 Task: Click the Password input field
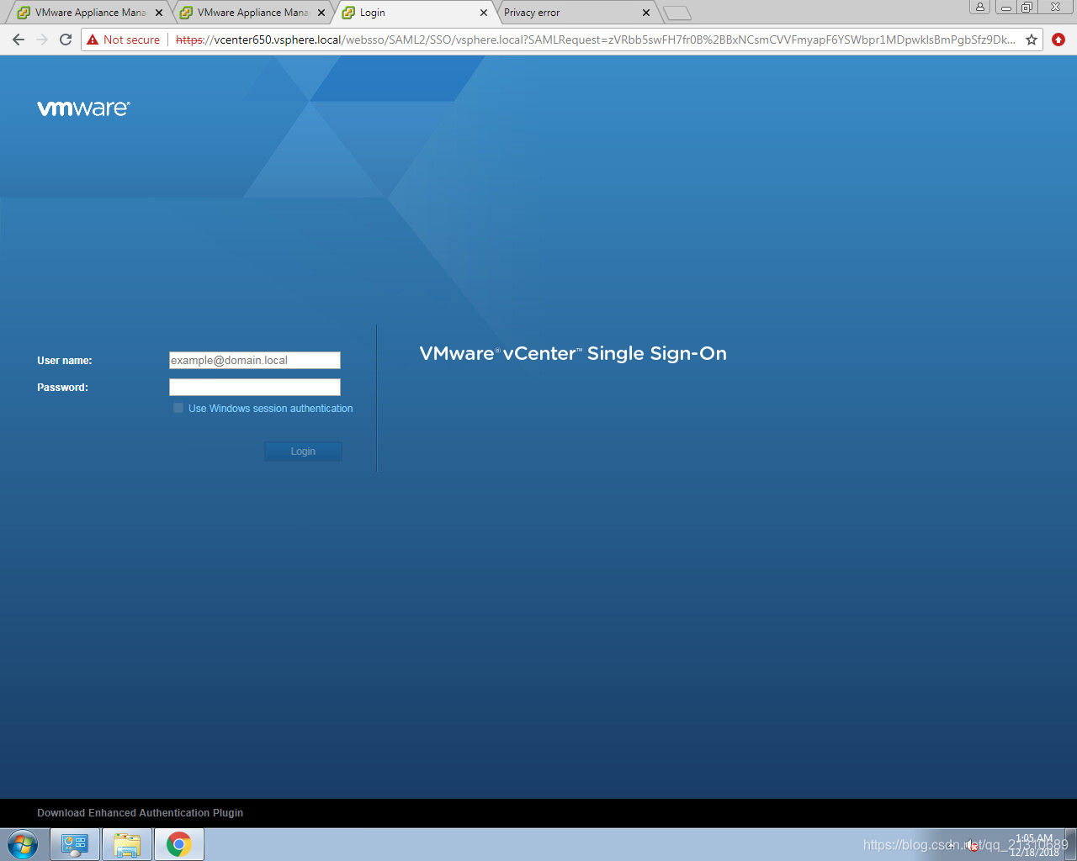255,387
